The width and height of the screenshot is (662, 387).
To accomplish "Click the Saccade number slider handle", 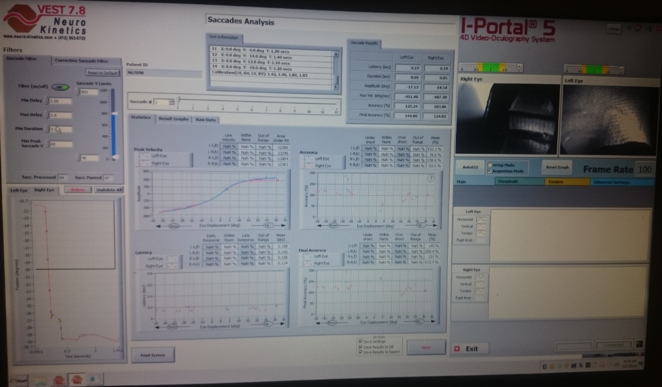I will tap(178, 100).
